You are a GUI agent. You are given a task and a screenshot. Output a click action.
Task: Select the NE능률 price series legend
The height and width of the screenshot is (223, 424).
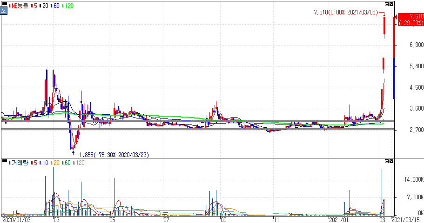pyautogui.click(x=19, y=6)
